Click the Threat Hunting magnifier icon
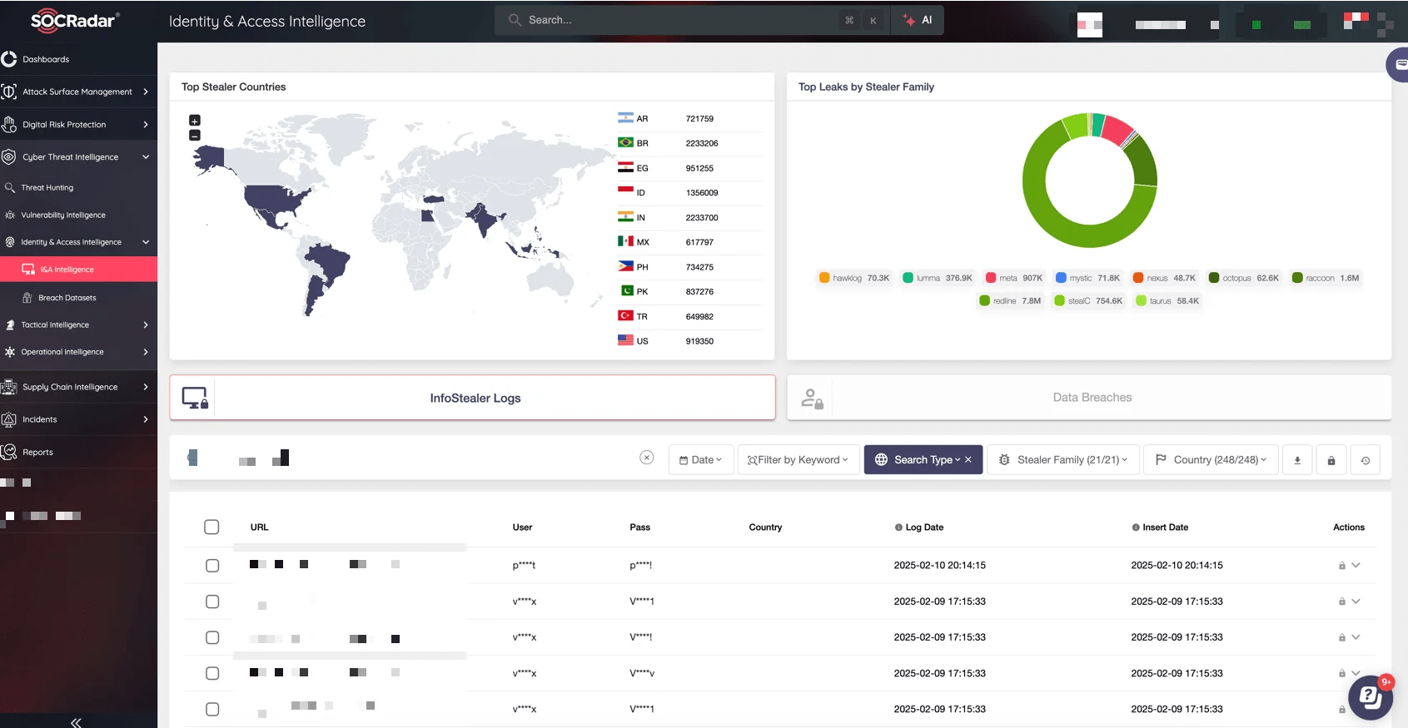1408x728 pixels. [10, 188]
